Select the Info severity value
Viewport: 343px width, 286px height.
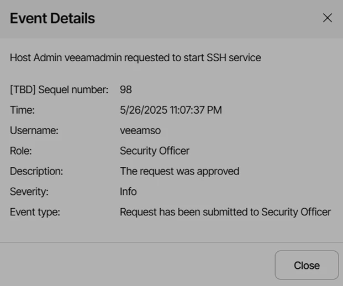[x=128, y=192]
